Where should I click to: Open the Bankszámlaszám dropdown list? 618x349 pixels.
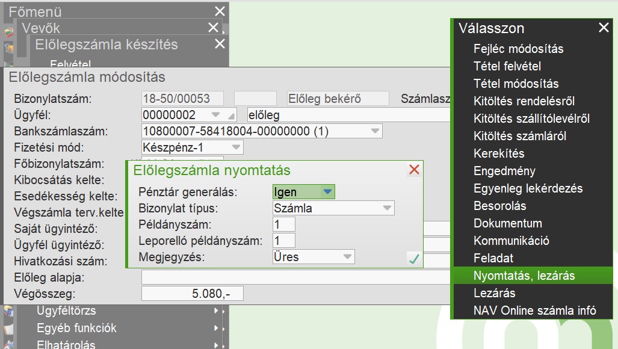coord(375,131)
